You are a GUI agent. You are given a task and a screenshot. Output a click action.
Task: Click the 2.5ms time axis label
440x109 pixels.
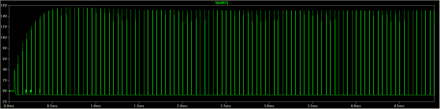tap(226, 106)
